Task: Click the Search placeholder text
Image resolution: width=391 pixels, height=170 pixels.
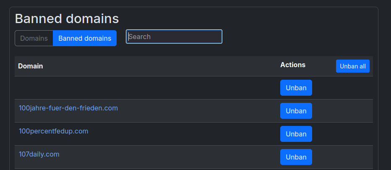Action: pyautogui.click(x=140, y=37)
